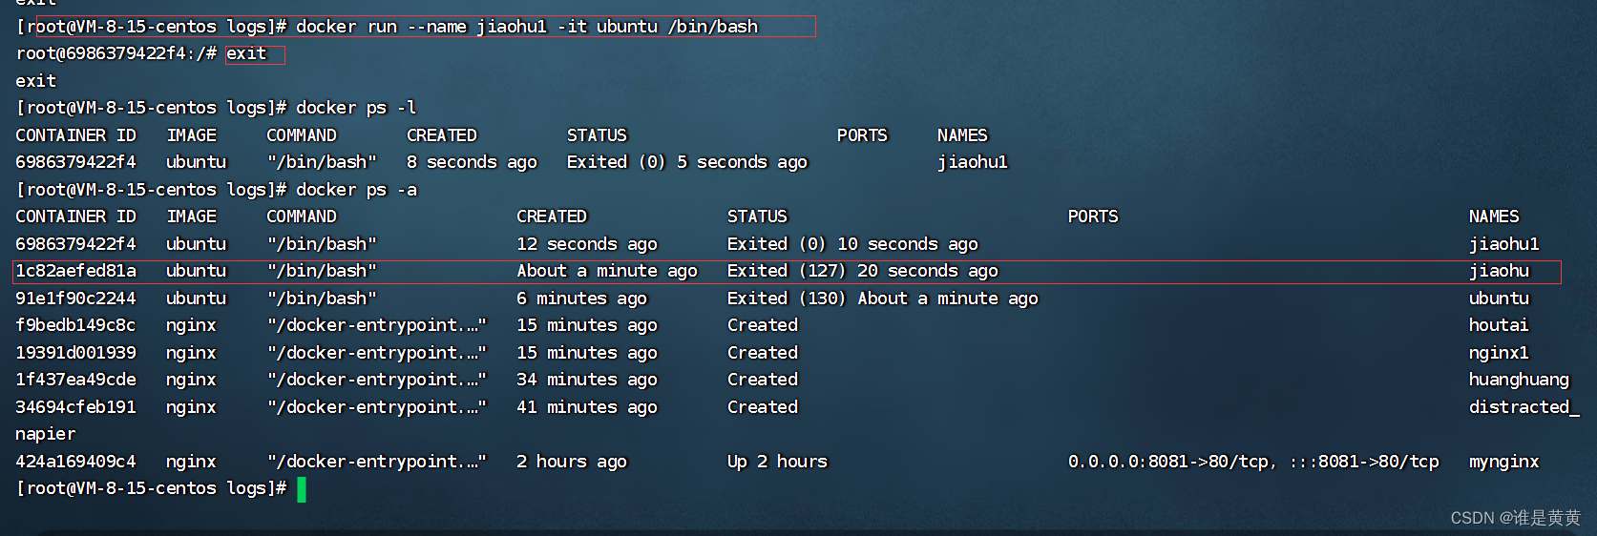Click '6 minutes ago' created time
Viewport: 1597px width, 536px height.
pos(582,299)
